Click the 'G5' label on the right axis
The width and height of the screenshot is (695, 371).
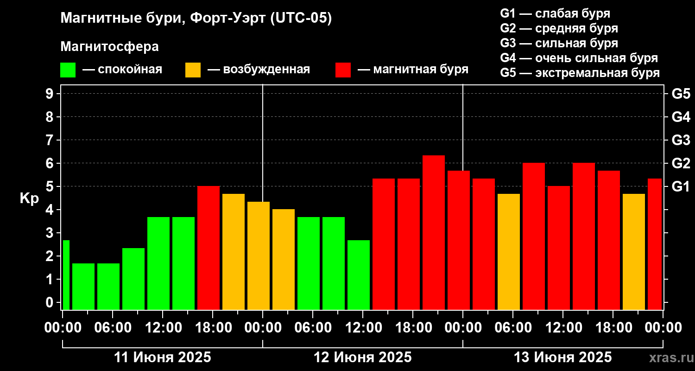pyautogui.click(x=681, y=94)
